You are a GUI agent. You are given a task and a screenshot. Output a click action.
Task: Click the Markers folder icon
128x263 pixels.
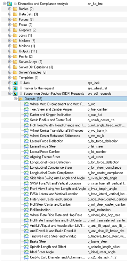point(15,41)
